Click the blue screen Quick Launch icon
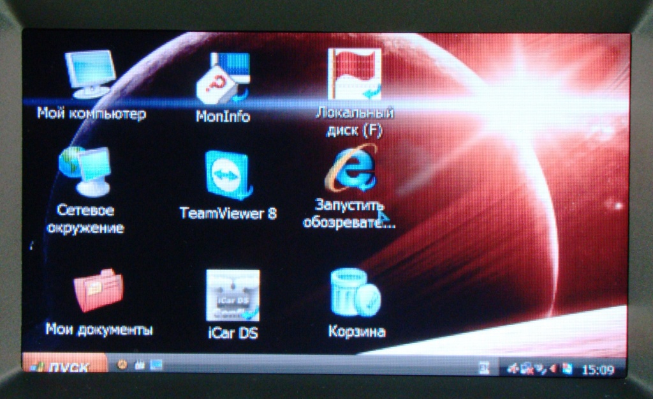This screenshot has width=653, height=399. pos(156,365)
